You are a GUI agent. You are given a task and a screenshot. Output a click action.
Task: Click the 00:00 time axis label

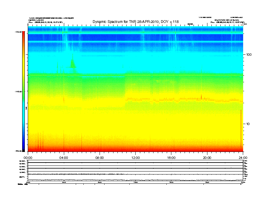(28, 158)
